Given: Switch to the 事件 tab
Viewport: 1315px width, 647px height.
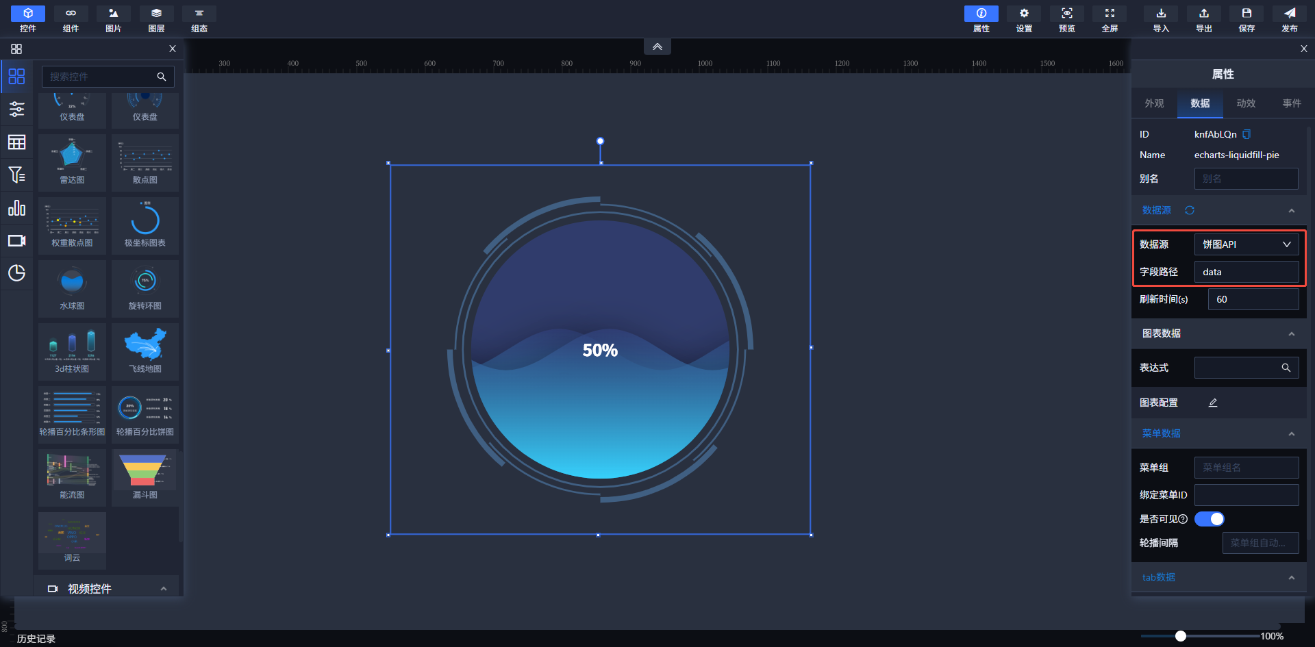Looking at the screenshot, I should pos(1292,103).
